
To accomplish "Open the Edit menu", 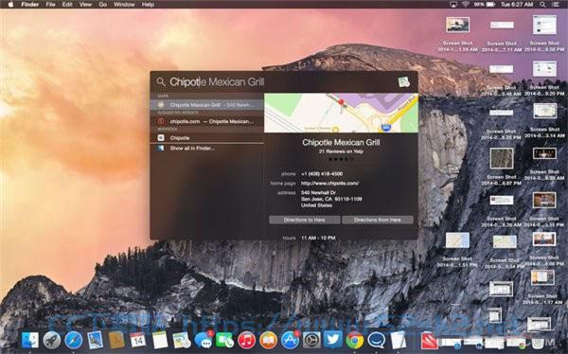I will coord(67,5).
